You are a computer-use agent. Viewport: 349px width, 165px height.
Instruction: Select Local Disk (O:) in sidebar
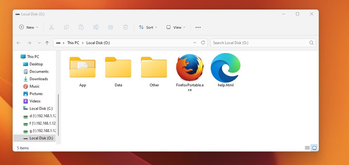pos(35,138)
